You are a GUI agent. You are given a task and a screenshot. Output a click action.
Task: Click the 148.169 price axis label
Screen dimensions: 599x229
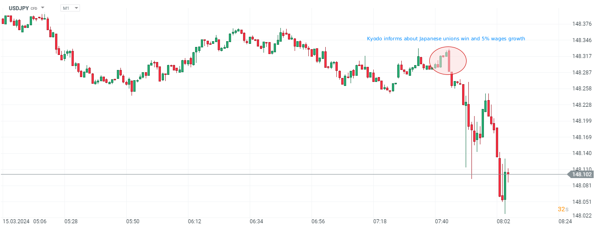(582, 137)
